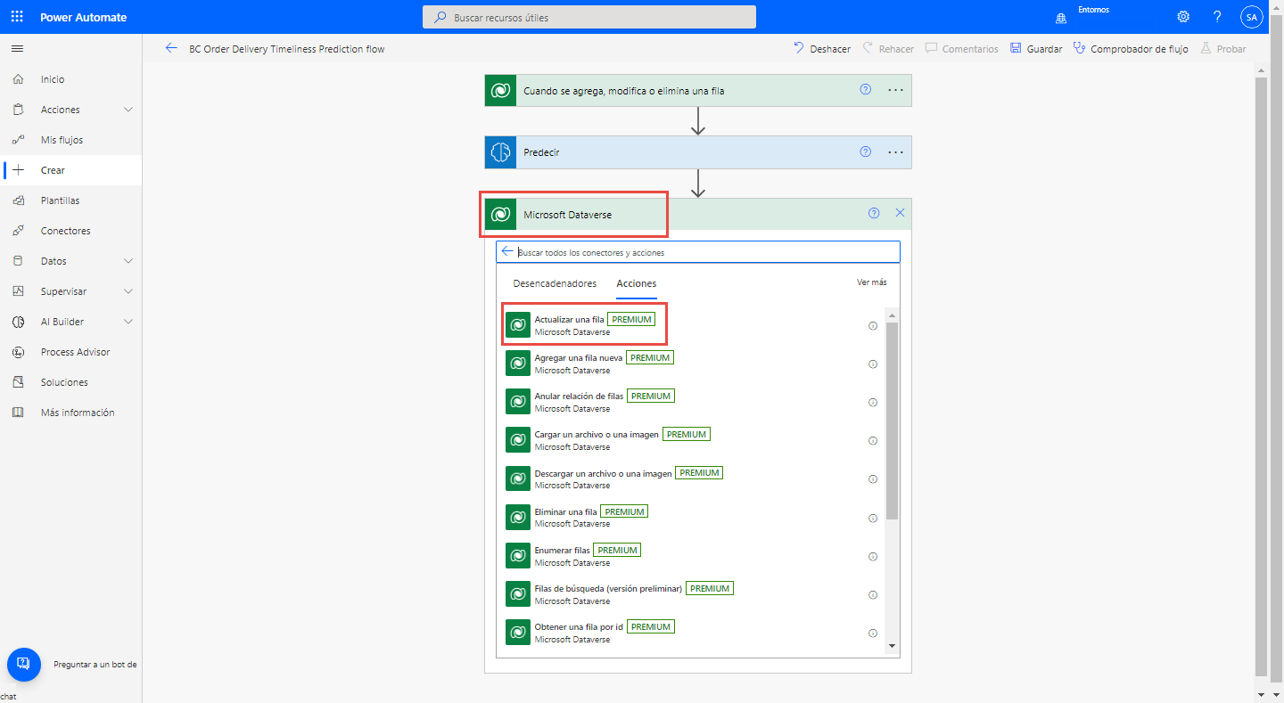Expand the AI Builder menu chevron

[x=128, y=322]
